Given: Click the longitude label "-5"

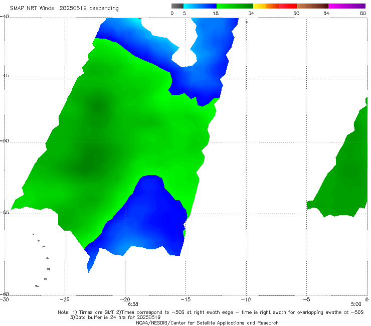Looking at the screenshot, I should tap(306, 299).
